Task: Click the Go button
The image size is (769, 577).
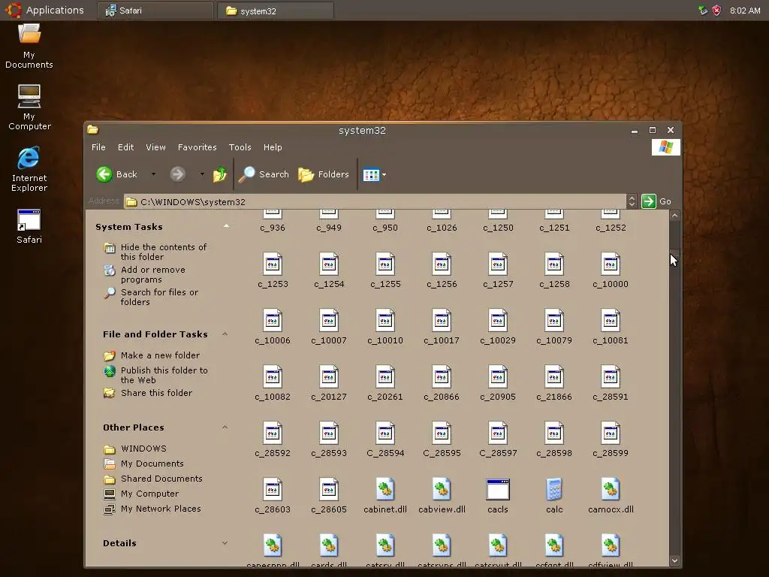Action: coord(656,201)
